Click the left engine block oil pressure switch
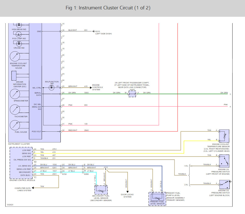The image size is (245, 214). tap(224, 183)
